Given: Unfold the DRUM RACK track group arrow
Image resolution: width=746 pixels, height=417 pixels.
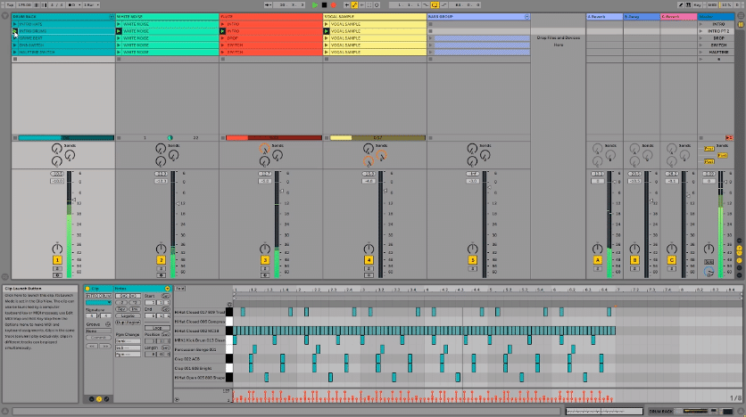Looking at the screenshot, I should pyautogui.click(x=112, y=17).
